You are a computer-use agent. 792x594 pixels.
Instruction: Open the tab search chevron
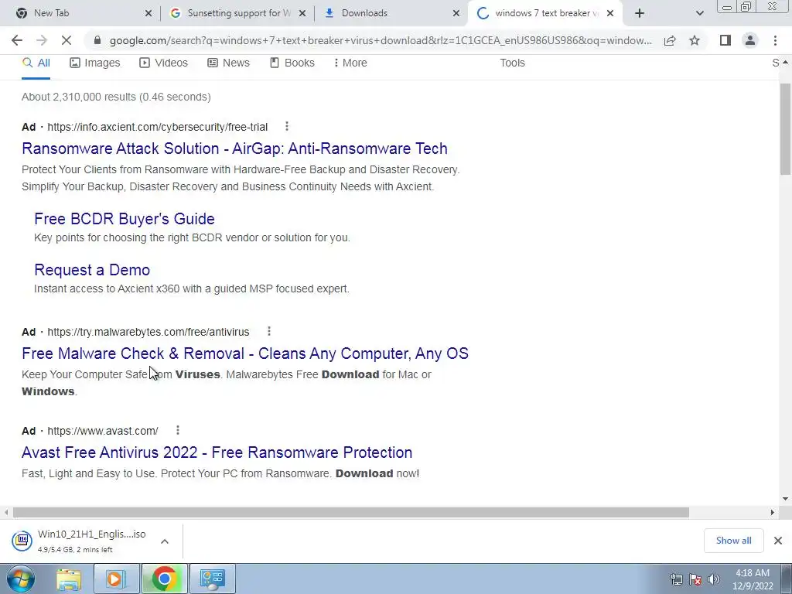[x=699, y=13]
